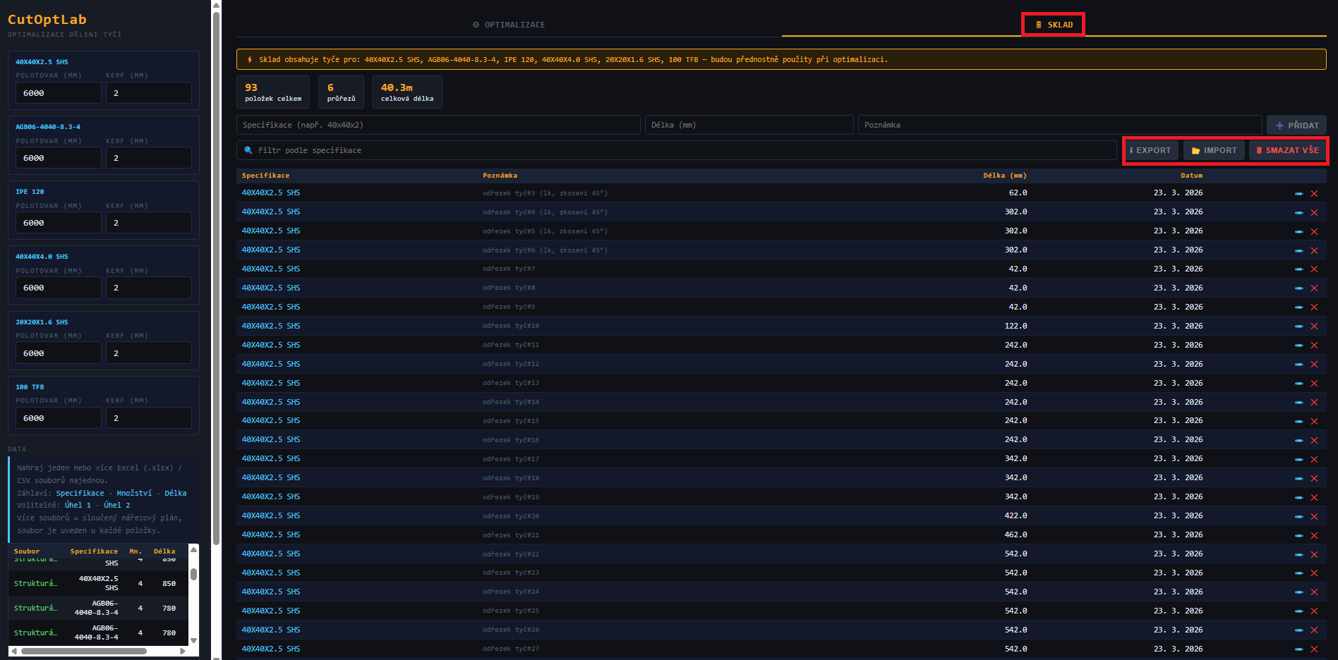The width and height of the screenshot is (1338, 660).
Task: Click the data table scroll-down arrow
Action: (193, 640)
